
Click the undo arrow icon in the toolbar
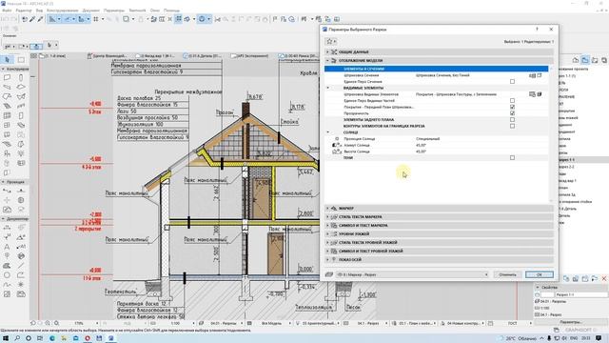click(25, 19)
